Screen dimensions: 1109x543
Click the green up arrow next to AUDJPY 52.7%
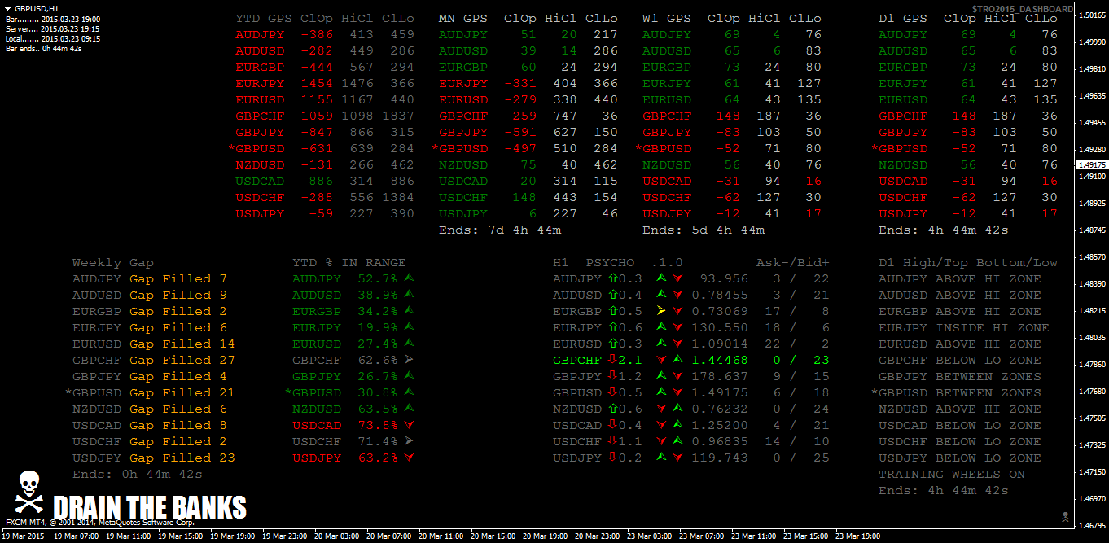[409, 278]
